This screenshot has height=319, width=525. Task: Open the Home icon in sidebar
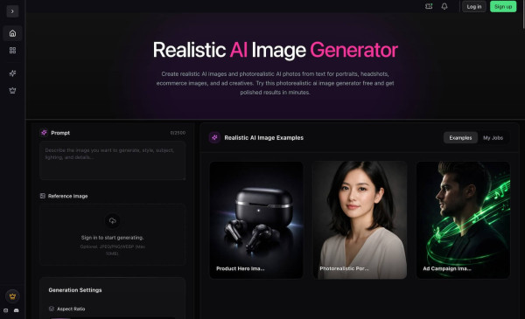pos(13,33)
